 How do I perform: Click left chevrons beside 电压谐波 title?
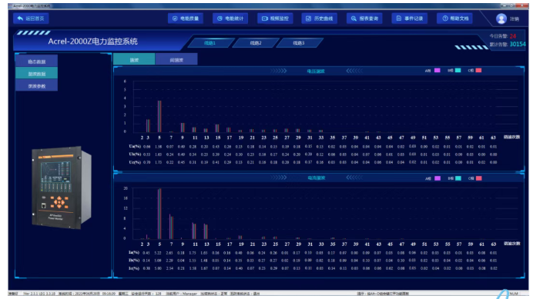pos(354,71)
